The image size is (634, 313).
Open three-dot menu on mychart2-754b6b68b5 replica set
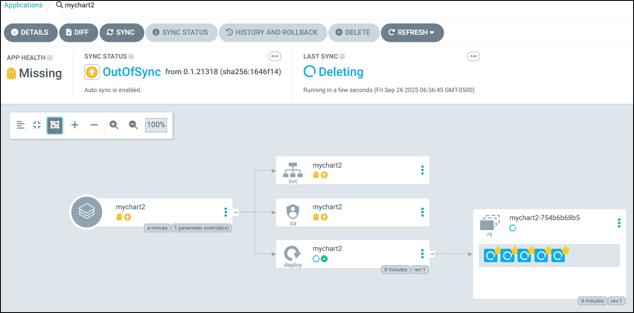tap(619, 223)
